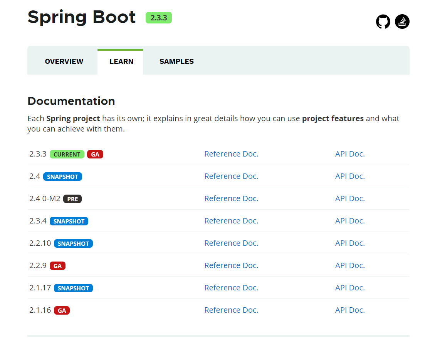Screen dimensions: 440x340
Task: Open API Doc. for version 2.2.9
Action: click(350, 265)
